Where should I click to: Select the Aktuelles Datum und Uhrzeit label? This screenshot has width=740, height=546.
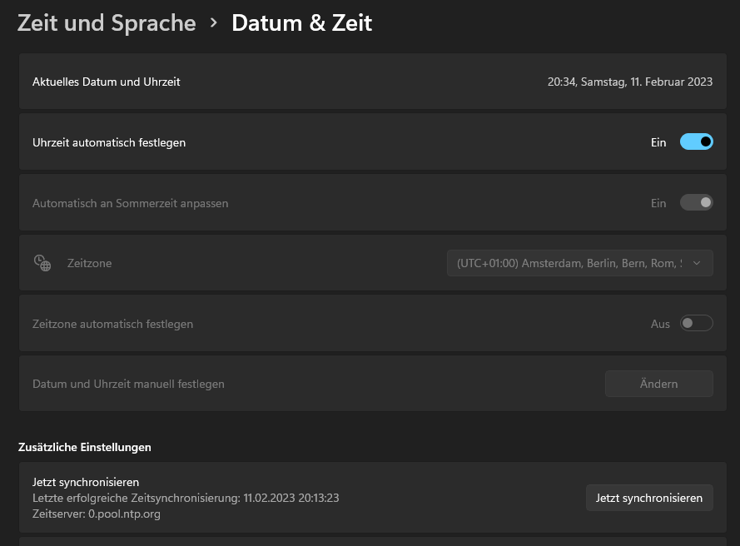107,82
